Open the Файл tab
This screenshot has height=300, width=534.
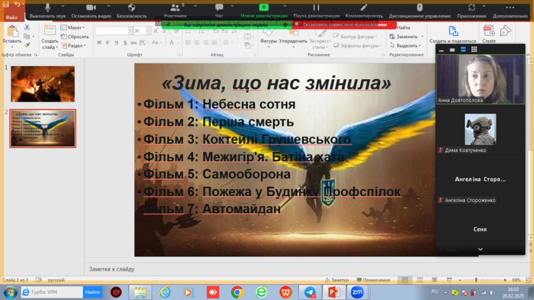12,17
